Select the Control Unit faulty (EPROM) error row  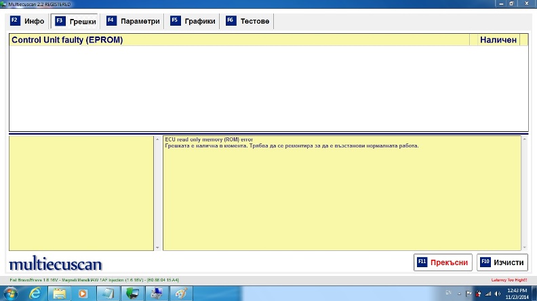point(237,40)
